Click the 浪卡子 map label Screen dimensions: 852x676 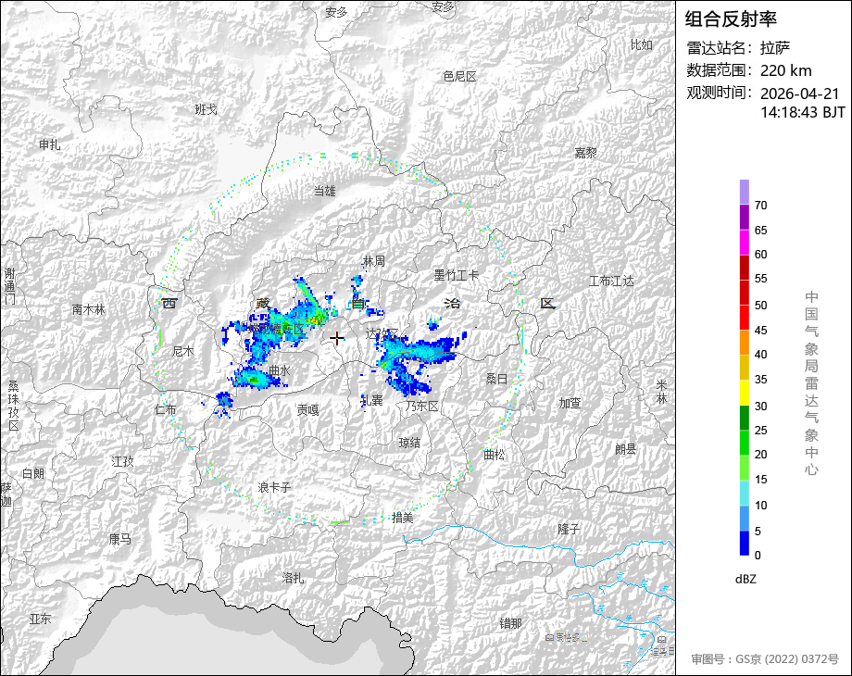pyautogui.click(x=274, y=487)
